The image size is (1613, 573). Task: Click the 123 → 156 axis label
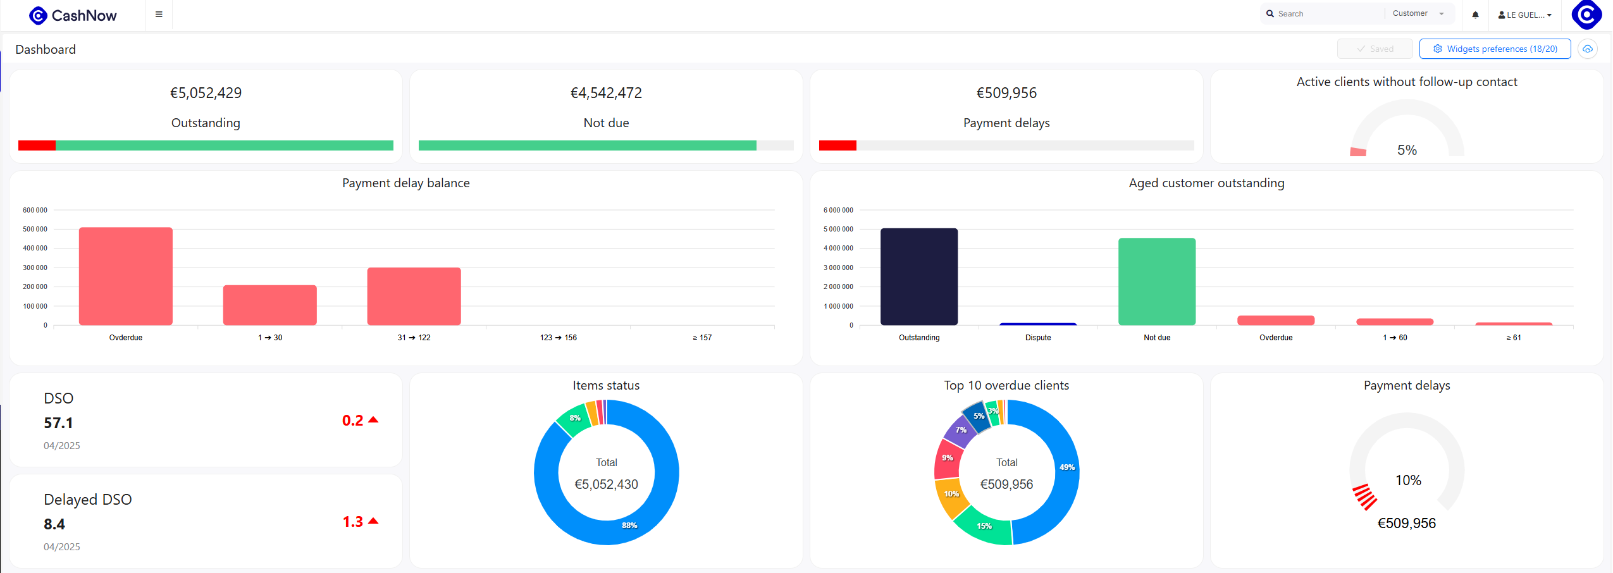[559, 338]
